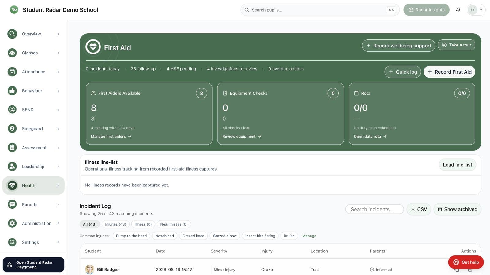Click Record wellbeing support button

(398, 46)
